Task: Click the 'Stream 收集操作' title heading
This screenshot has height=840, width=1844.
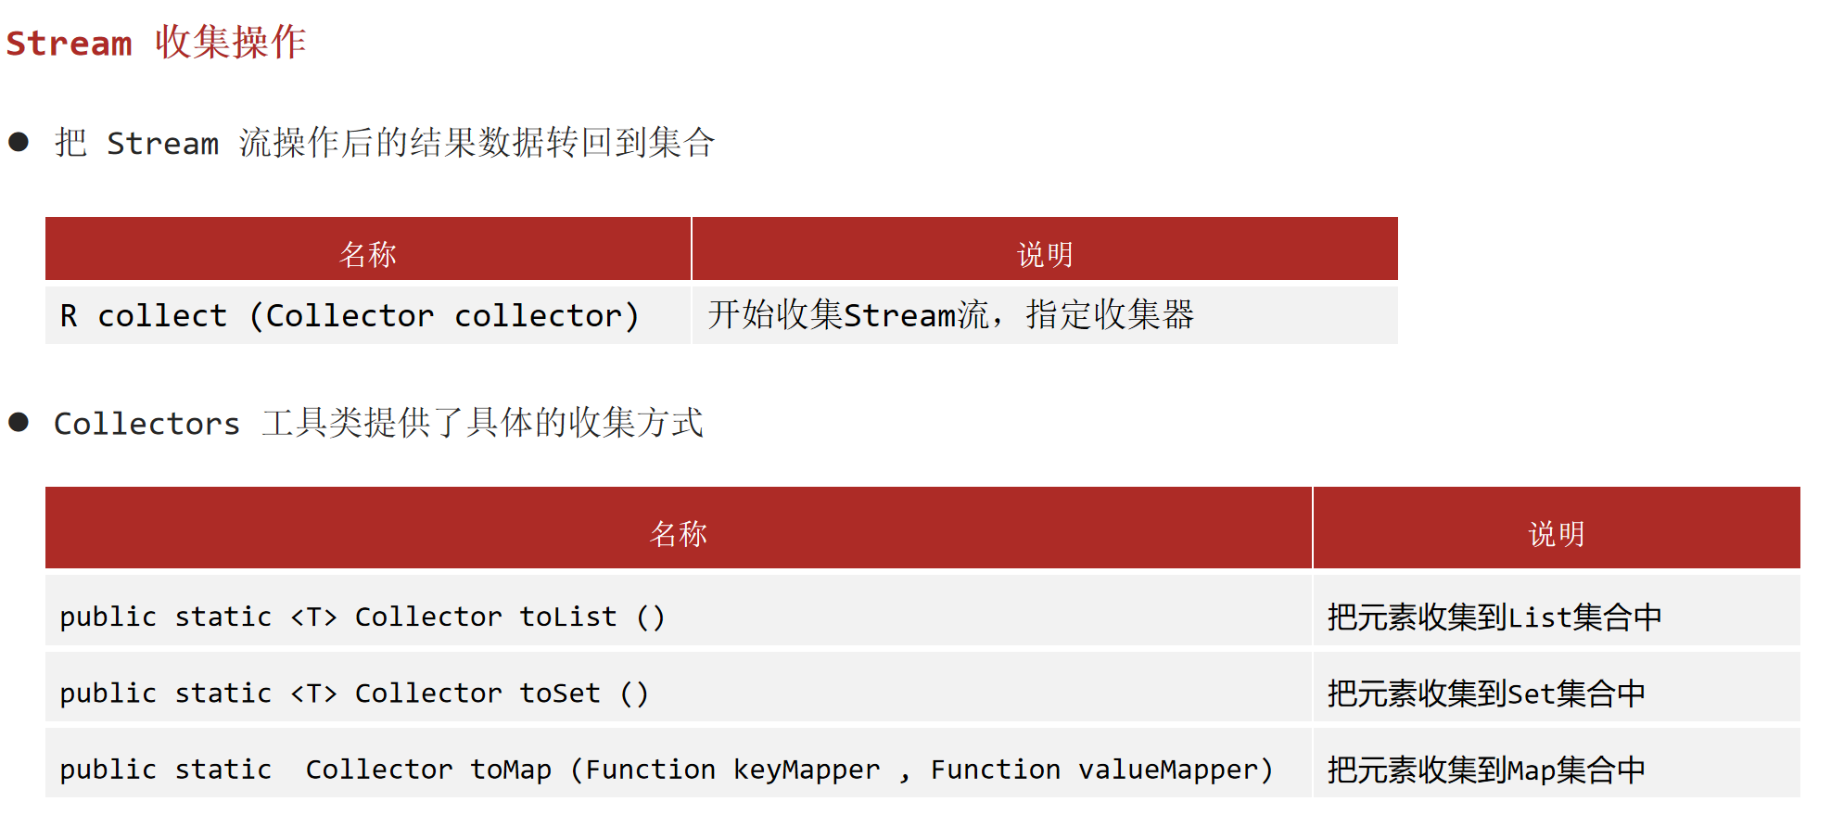Action: tap(156, 43)
